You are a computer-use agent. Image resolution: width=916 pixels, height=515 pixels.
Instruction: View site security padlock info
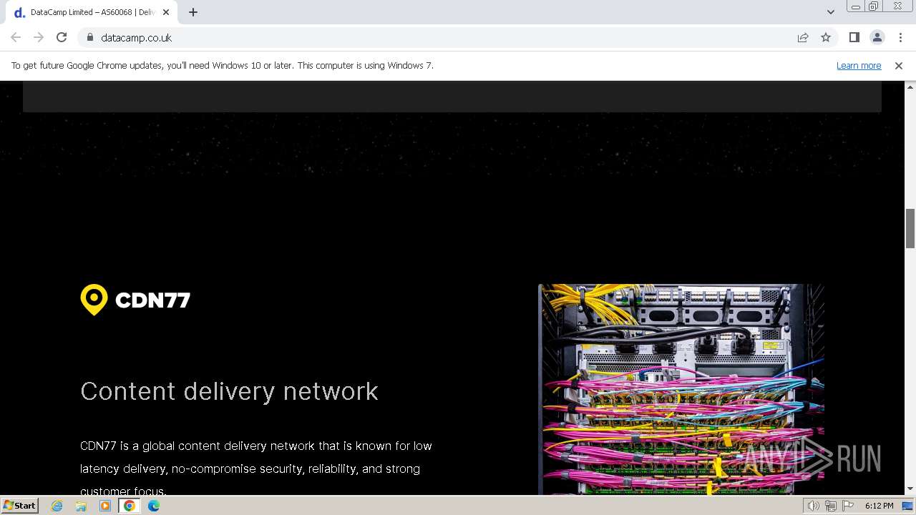[89, 37]
